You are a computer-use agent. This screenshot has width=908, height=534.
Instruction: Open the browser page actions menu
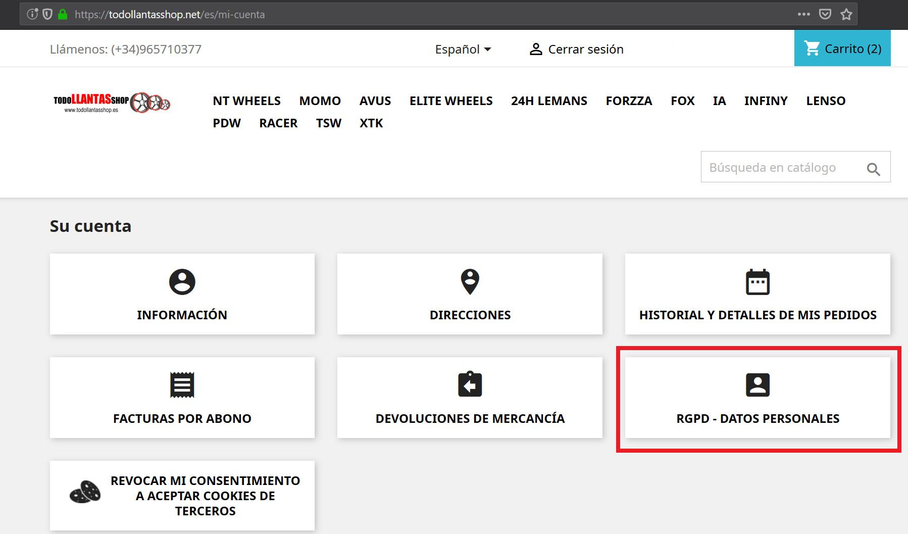tap(804, 14)
